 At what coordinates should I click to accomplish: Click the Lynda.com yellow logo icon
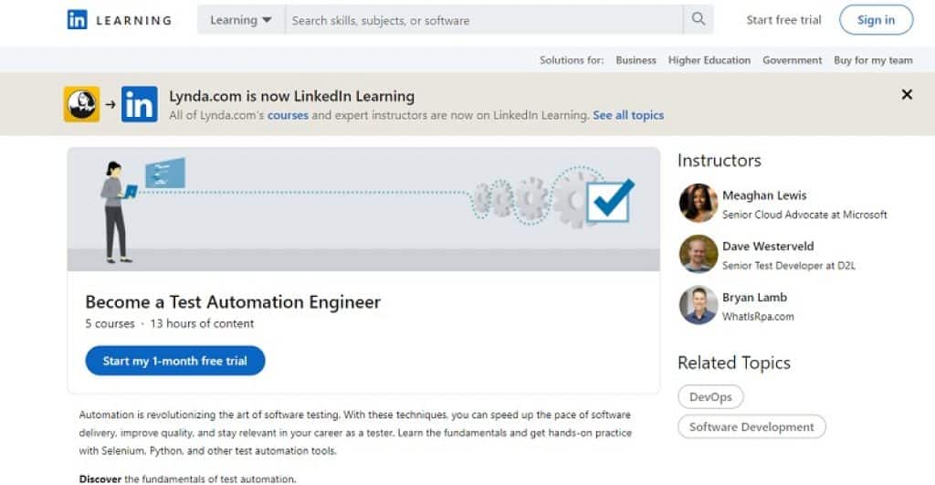[x=81, y=104]
